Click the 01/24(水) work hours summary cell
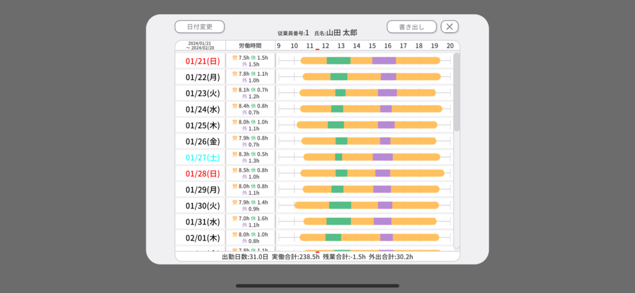Image resolution: width=635 pixels, height=293 pixels. click(x=250, y=109)
